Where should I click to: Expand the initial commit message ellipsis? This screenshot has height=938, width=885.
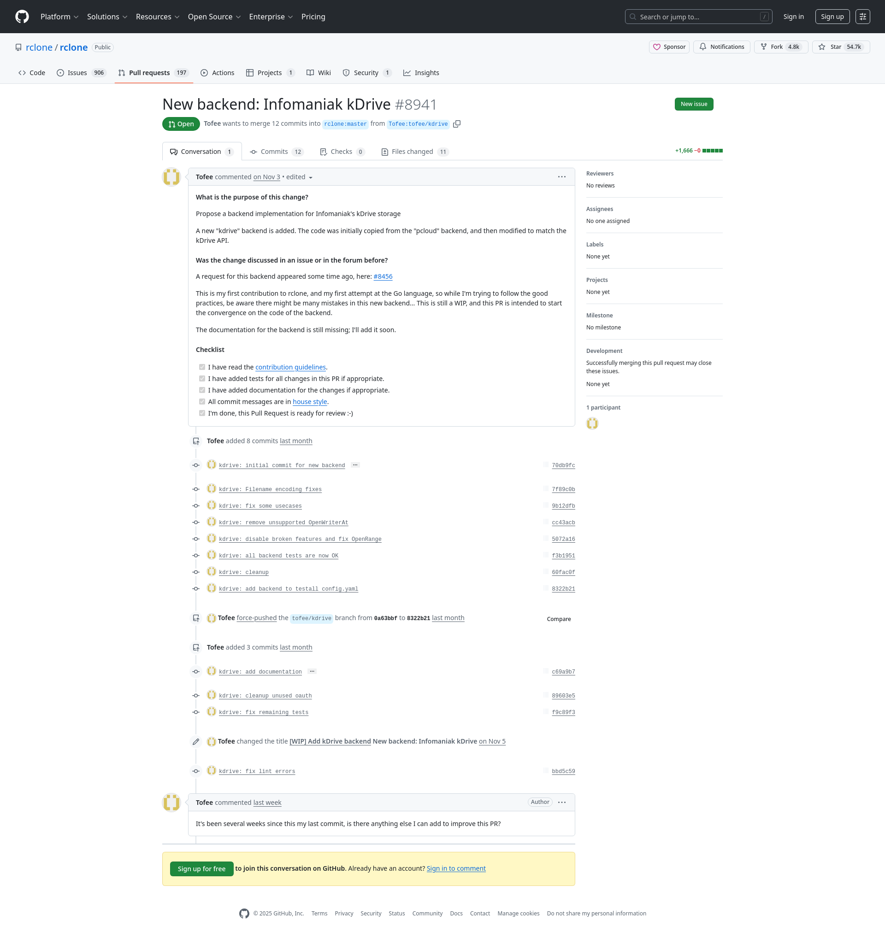pos(355,465)
